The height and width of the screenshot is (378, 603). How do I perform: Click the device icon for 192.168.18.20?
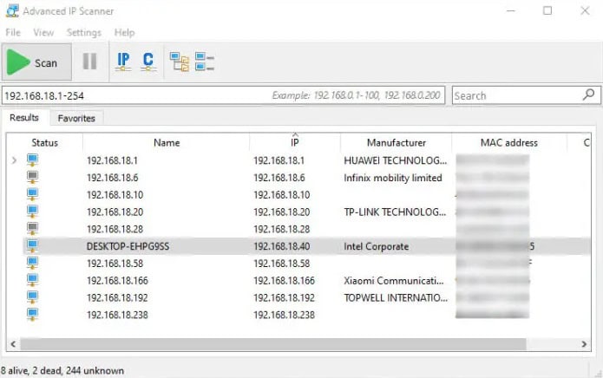32,212
